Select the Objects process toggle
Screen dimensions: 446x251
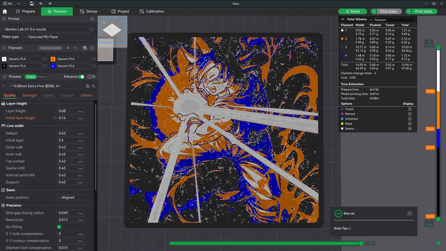click(43, 77)
